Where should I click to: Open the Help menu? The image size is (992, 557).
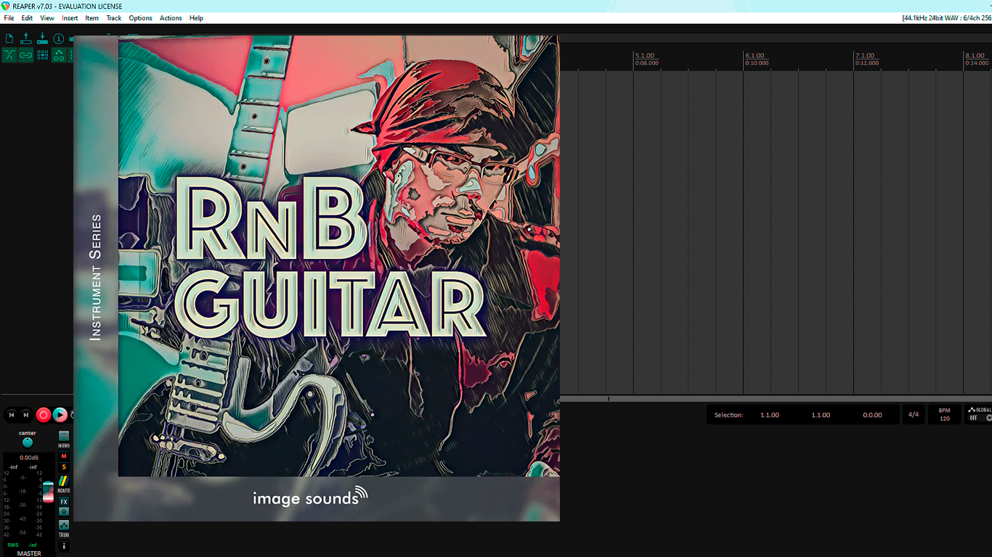point(196,18)
